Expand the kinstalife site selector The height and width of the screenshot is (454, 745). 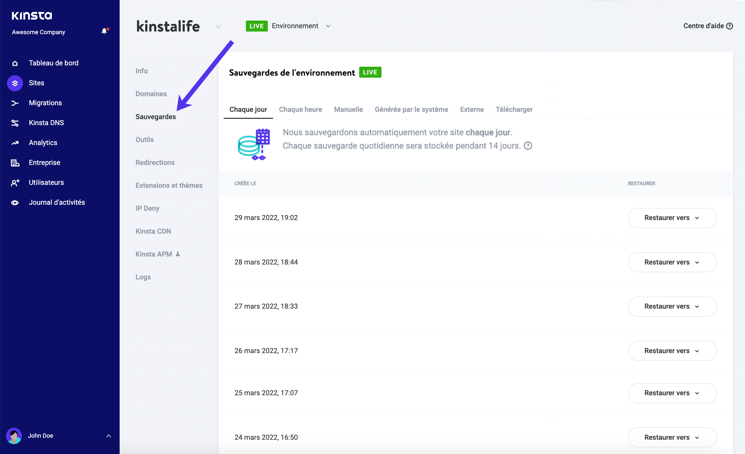tap(218, 27)
